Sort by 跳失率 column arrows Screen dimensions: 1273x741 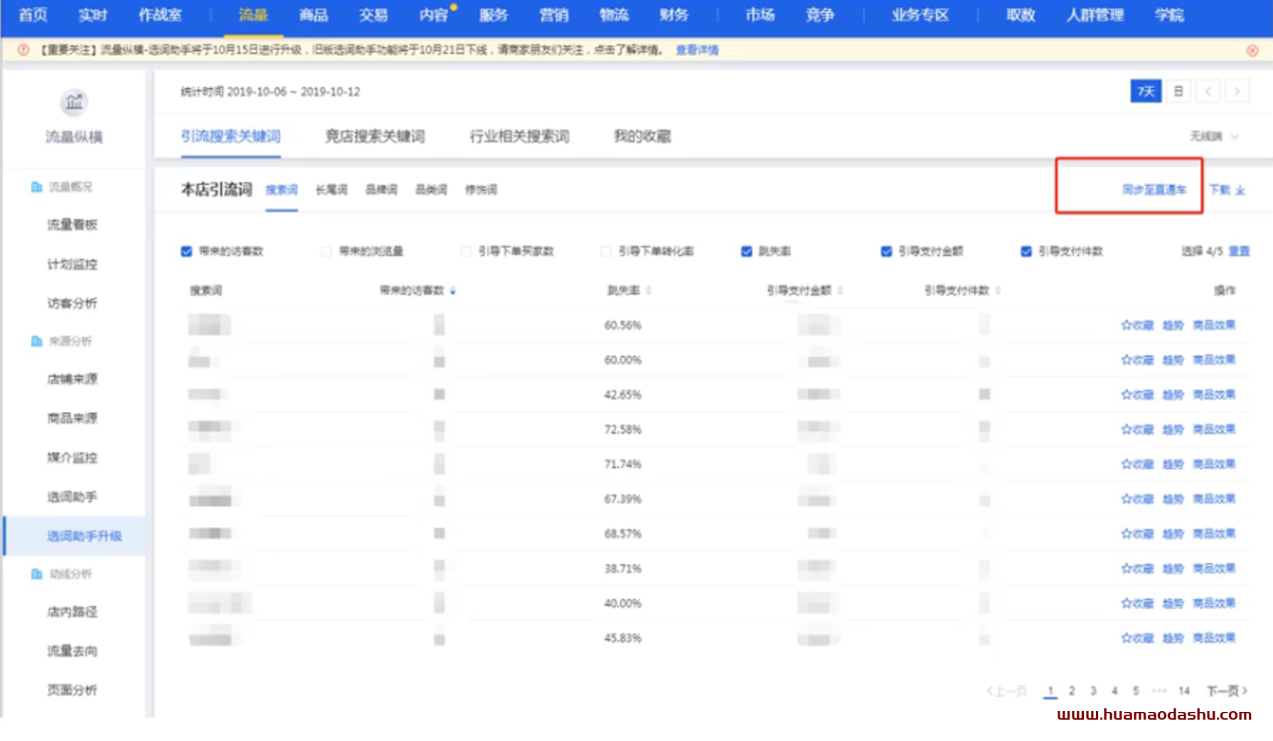coord(649,291)
